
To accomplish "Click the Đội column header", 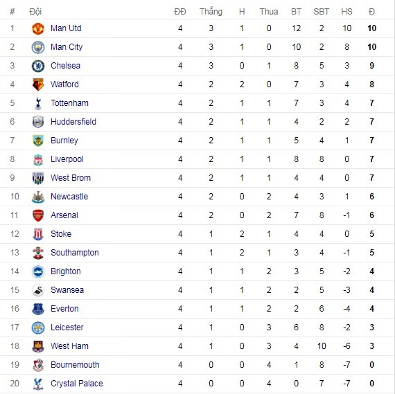I will point(35,12).
